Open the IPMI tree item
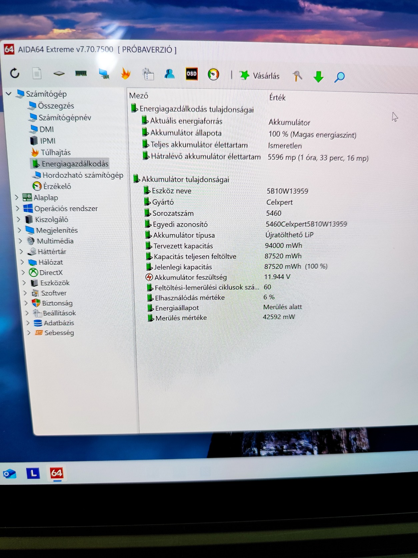418x558 pixels. (x=43, y=141)
